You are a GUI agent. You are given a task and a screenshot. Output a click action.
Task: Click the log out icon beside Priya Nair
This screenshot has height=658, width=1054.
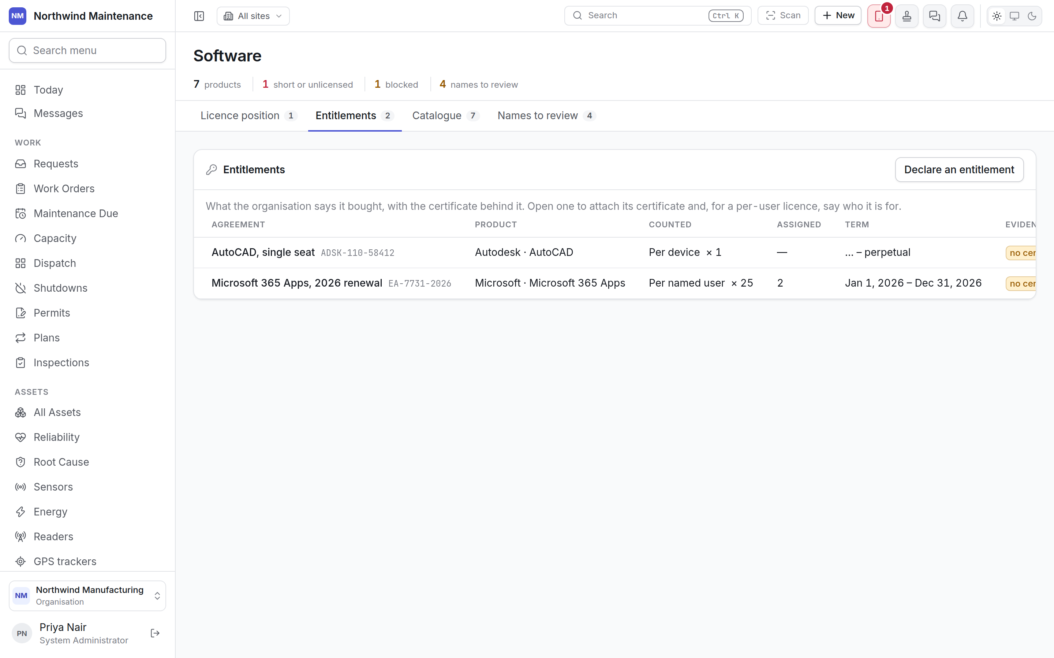[x=155, y=633]
